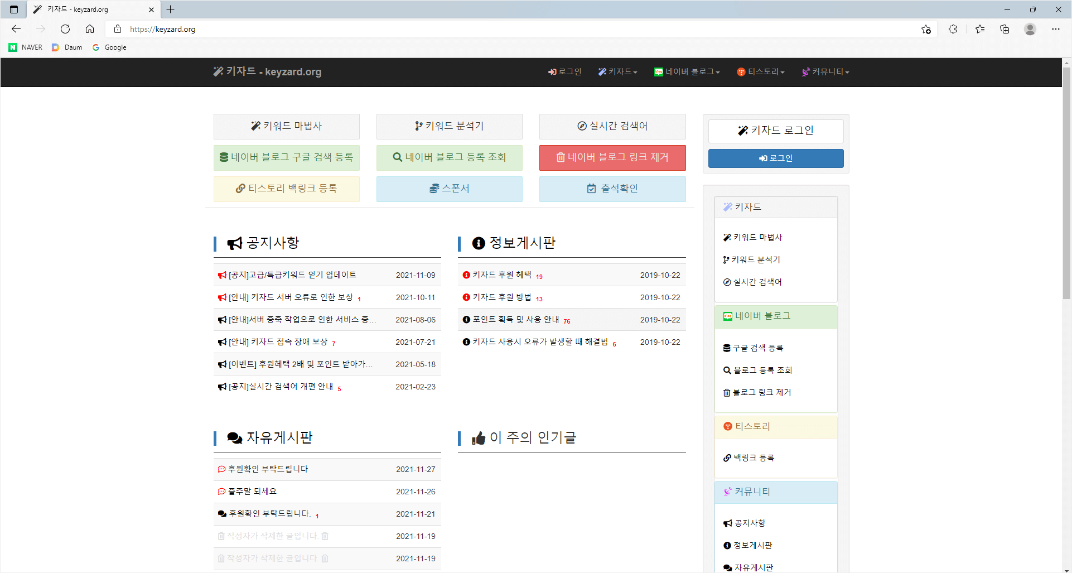Click the 네이버 블로그 sidebar panel header
1072x573 pixels.
pos(776,316)
